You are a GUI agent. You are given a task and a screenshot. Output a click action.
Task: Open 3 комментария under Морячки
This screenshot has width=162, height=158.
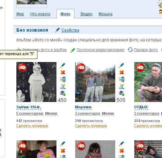pyautogui.click(x=88, y=113)
